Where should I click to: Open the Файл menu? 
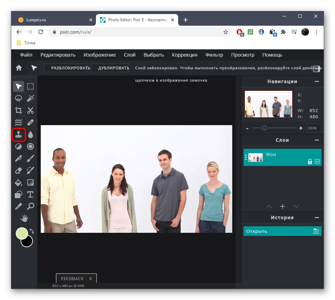point(26,55)
